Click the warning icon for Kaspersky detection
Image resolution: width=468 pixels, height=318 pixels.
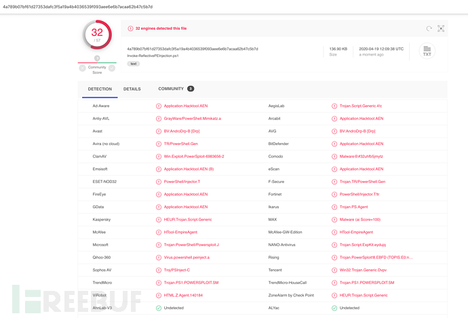pos(159,220)
